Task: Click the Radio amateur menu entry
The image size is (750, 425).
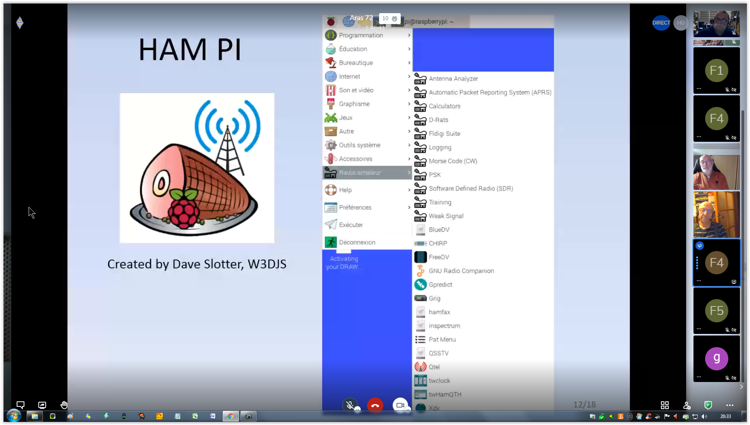Action: point(367,172)
